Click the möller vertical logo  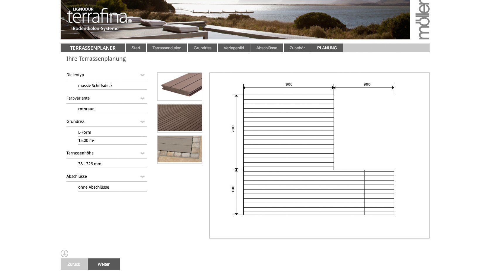(423, 20)
